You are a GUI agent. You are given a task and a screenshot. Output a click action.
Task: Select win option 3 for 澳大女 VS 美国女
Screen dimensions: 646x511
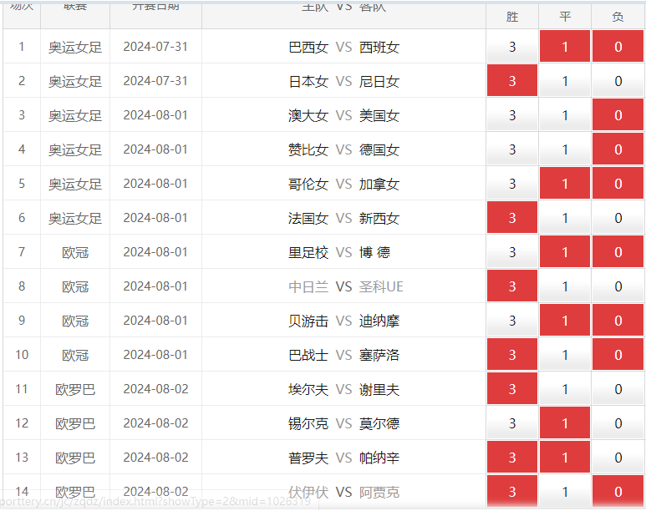(512, 115)
